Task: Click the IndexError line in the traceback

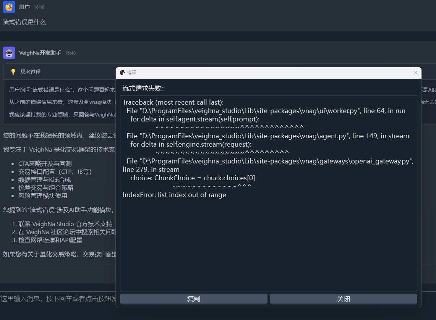Action: point(174,195)
